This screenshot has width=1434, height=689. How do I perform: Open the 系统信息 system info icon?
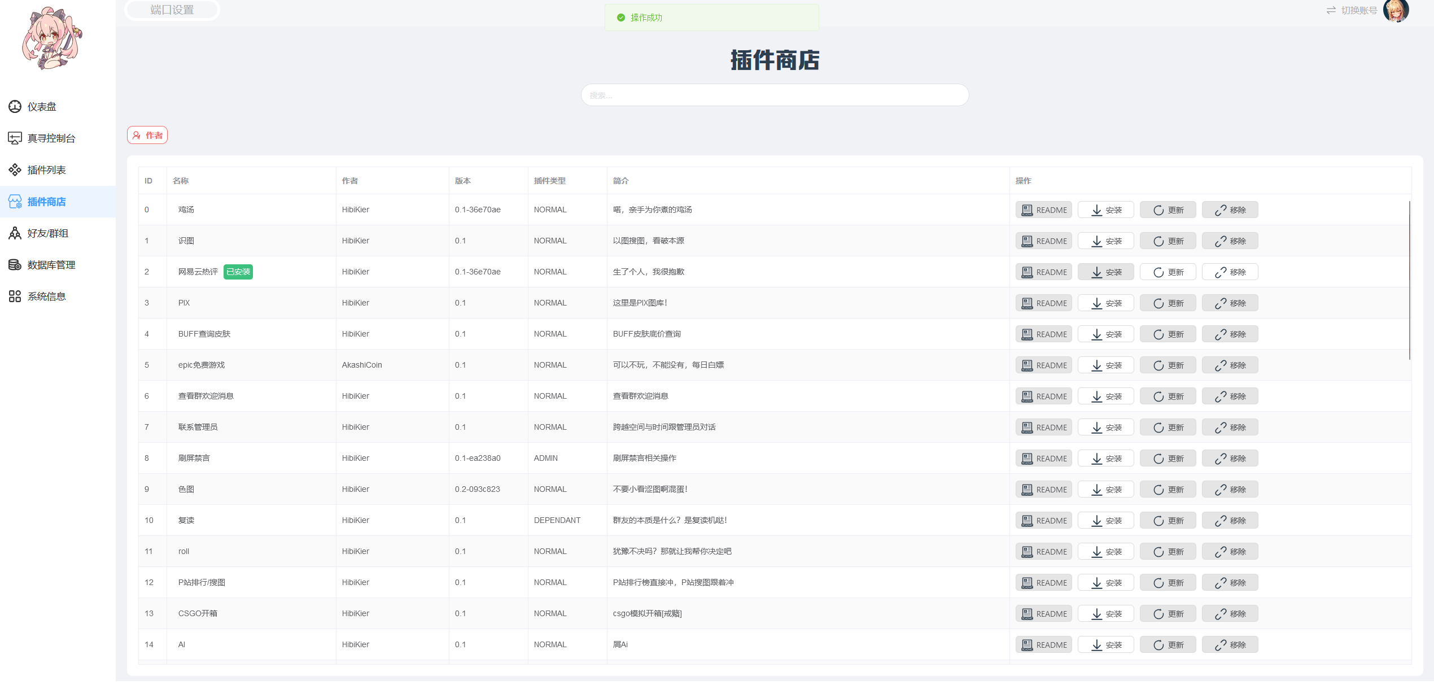(x=15, y=296)
